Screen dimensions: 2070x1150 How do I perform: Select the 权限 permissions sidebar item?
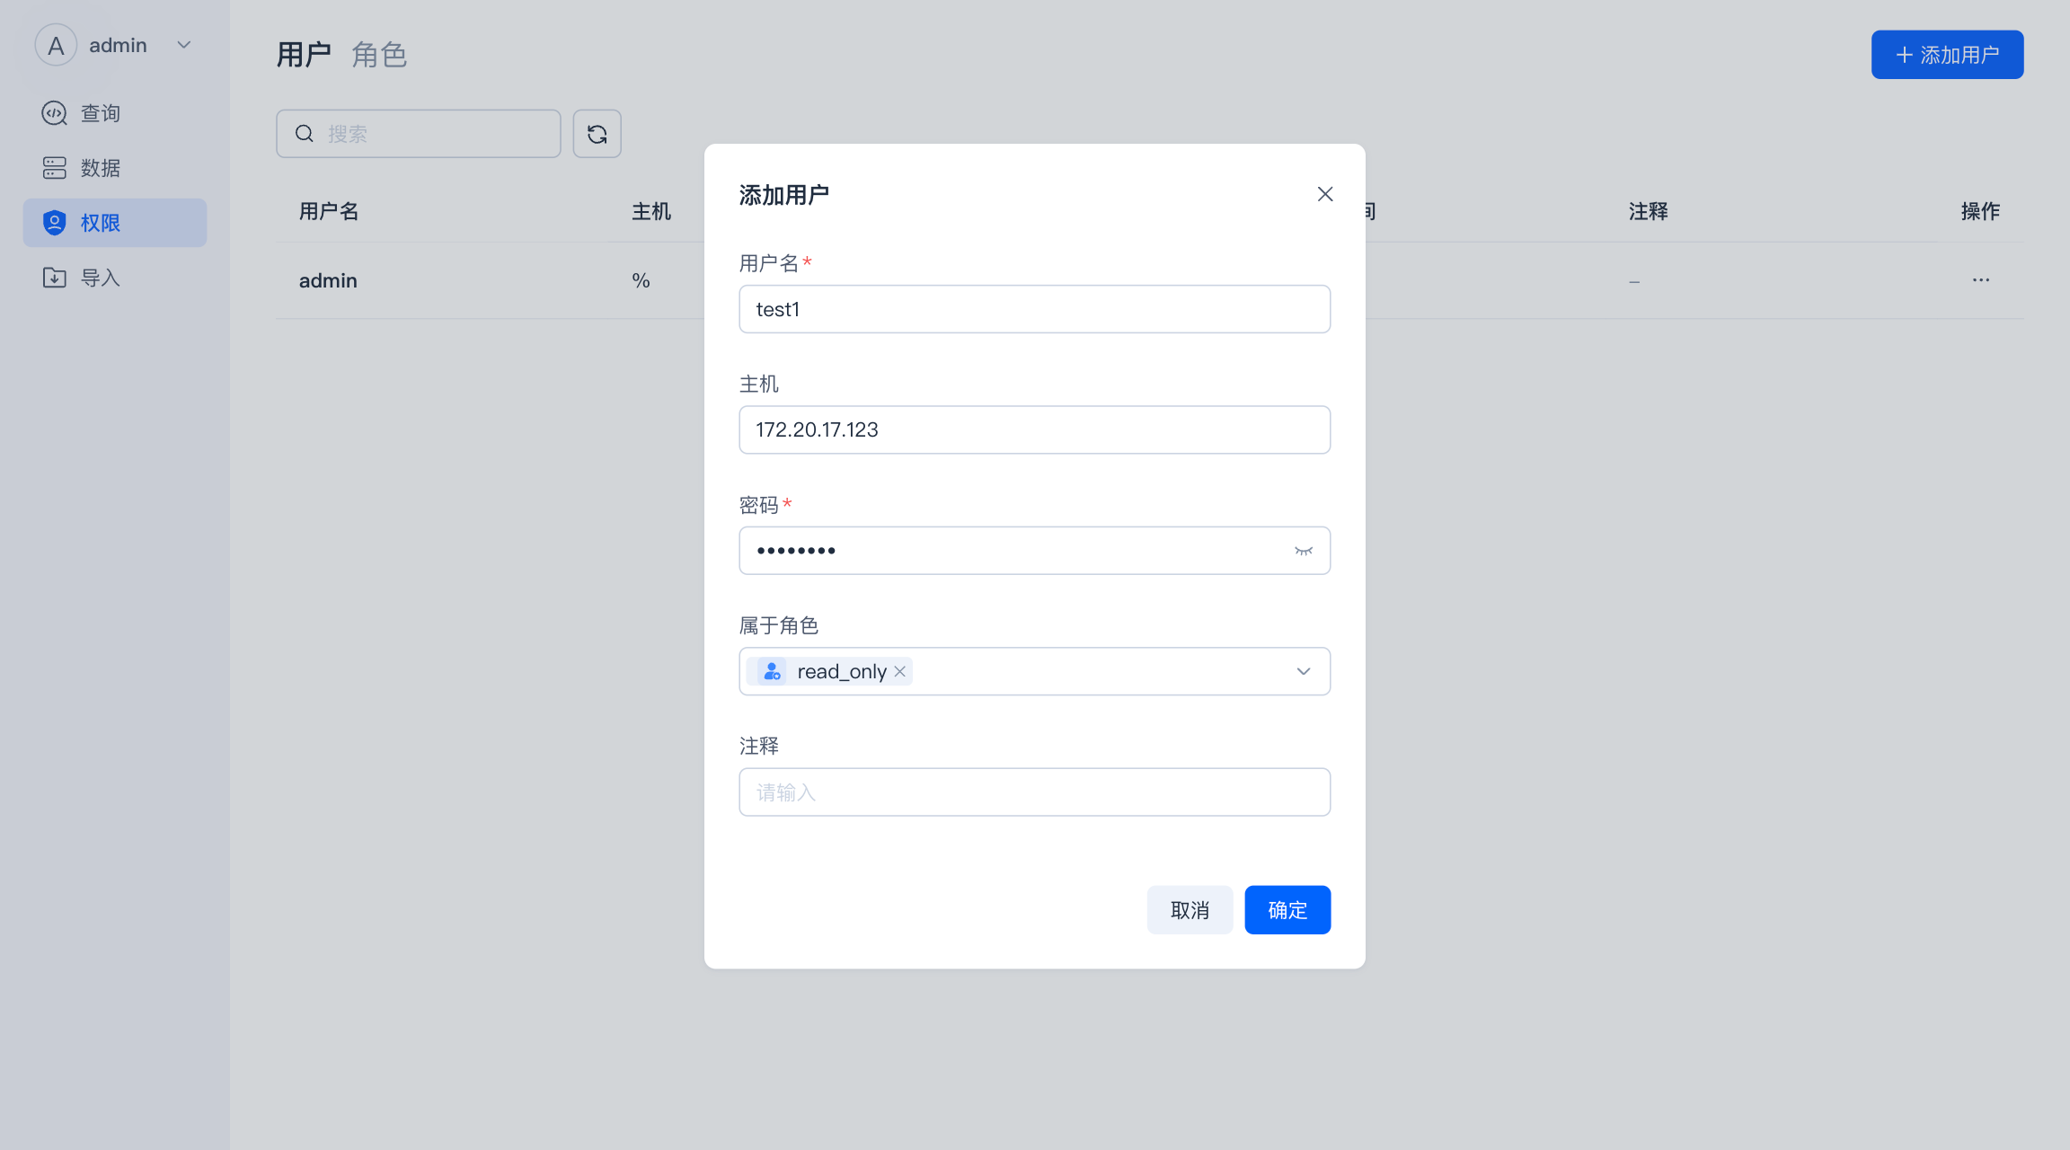pyautogui.click(x=99, y=223)
